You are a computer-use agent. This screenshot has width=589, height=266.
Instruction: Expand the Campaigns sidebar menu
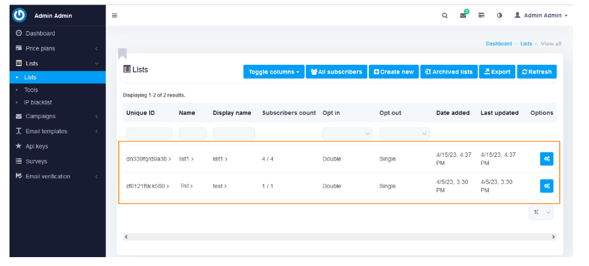pyautogui.click(x=41, y=116)
